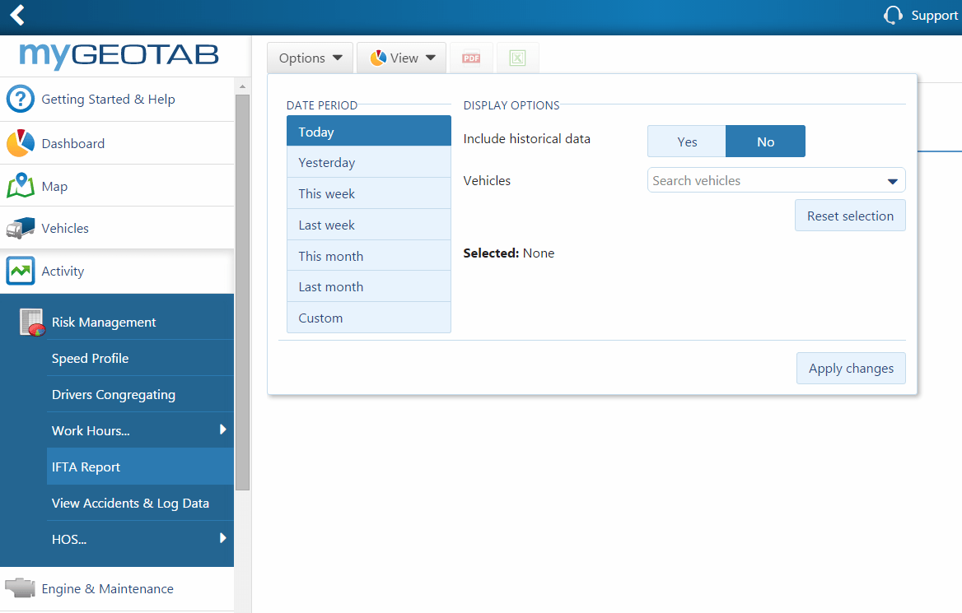
Task: Click the Support headset icon
Action: pos(893,16)
